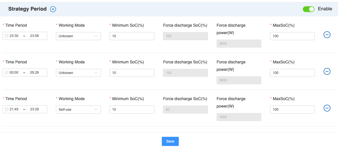Screen dimensions: 338x150
Task: Remove the 23:30 ~ 23:59 strategy period
Action: click(327, 35)
